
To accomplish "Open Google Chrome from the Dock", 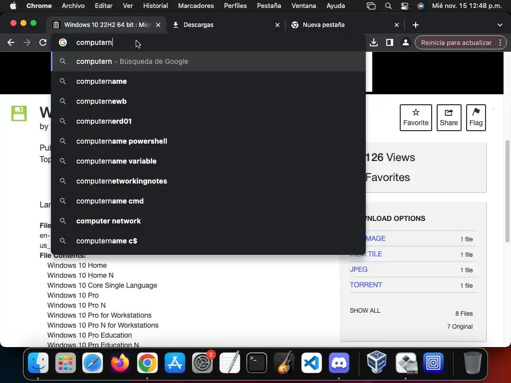I will (x=147, y=363).
